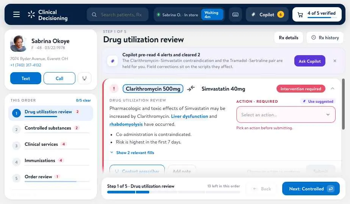Open the rhabdomyolysis link
This screenshot has height=204, width=350.
point(126,124)
